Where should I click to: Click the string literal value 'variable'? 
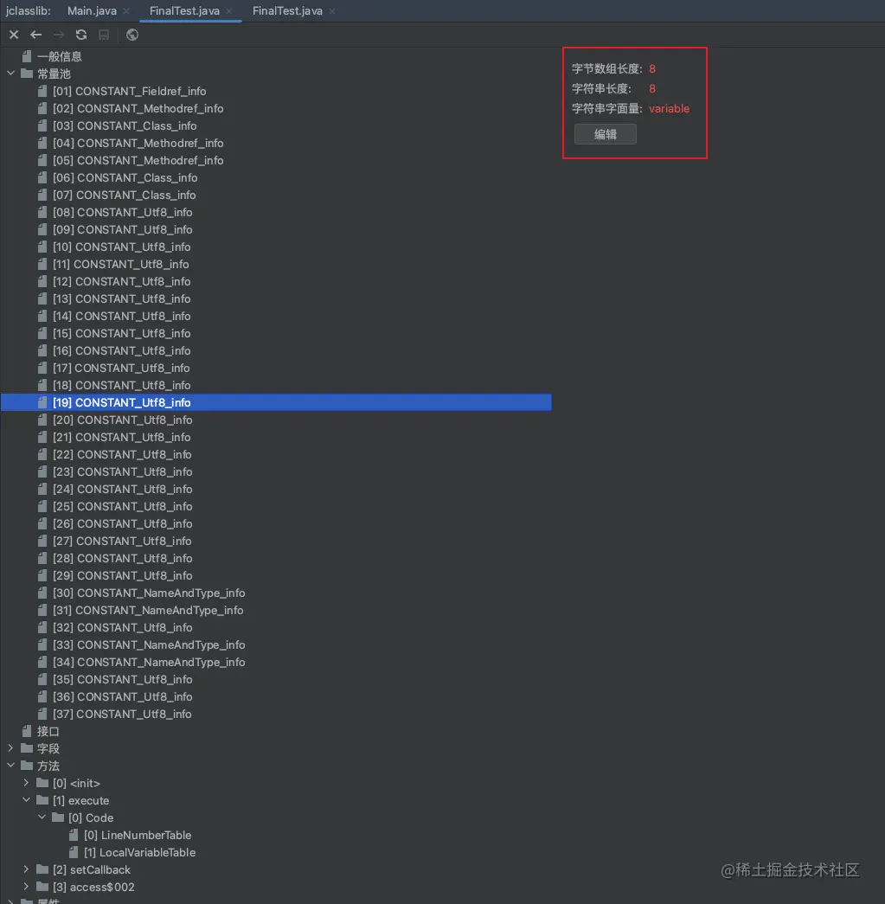(669, 108)
